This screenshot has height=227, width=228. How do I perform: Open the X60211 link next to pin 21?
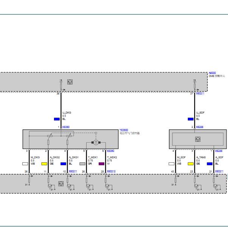(219, 171)
